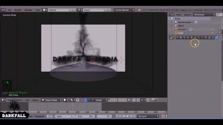Image resolution: width=223 pixels, height=125 pixels.
Task: Toggle Camera renderability icon
Action: tap(220, 29)
